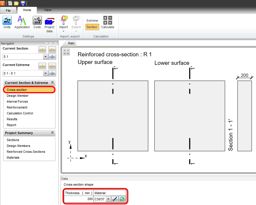Open the Project data icon
Viewport: 256px width, 205px height.
[x=49, y=22]
